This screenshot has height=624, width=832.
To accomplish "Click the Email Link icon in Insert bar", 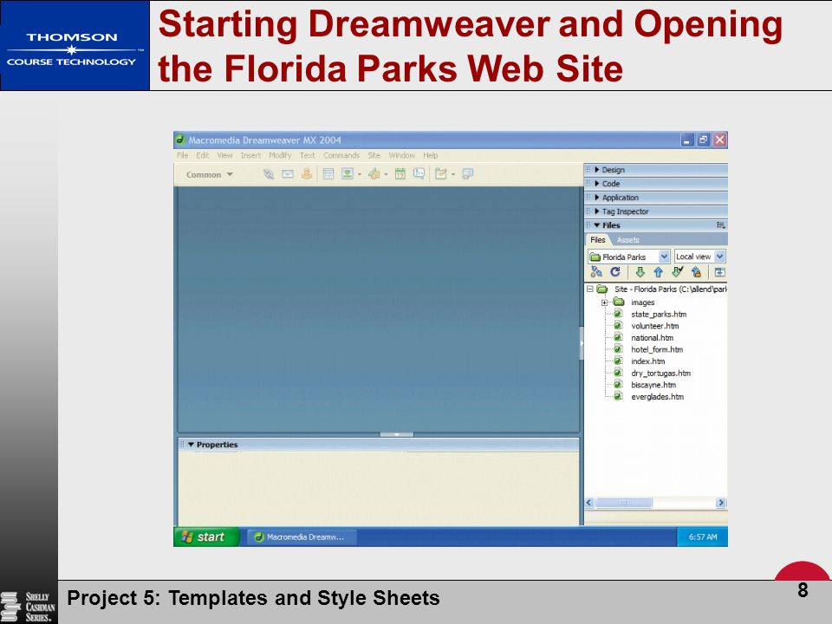I will 288,174.
